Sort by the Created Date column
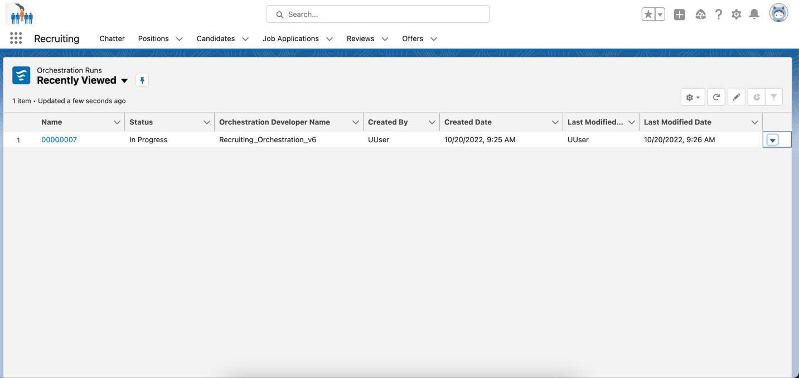The width and height of the screenshot is (799, 378). 468,122
